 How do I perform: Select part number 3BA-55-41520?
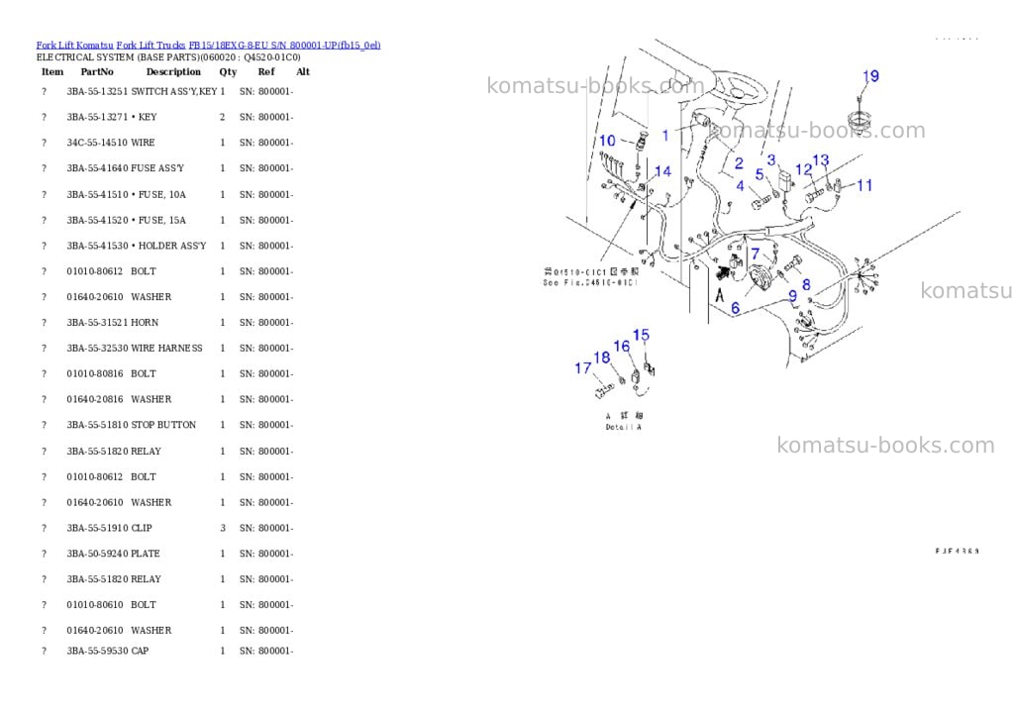(x=97, y=221)
